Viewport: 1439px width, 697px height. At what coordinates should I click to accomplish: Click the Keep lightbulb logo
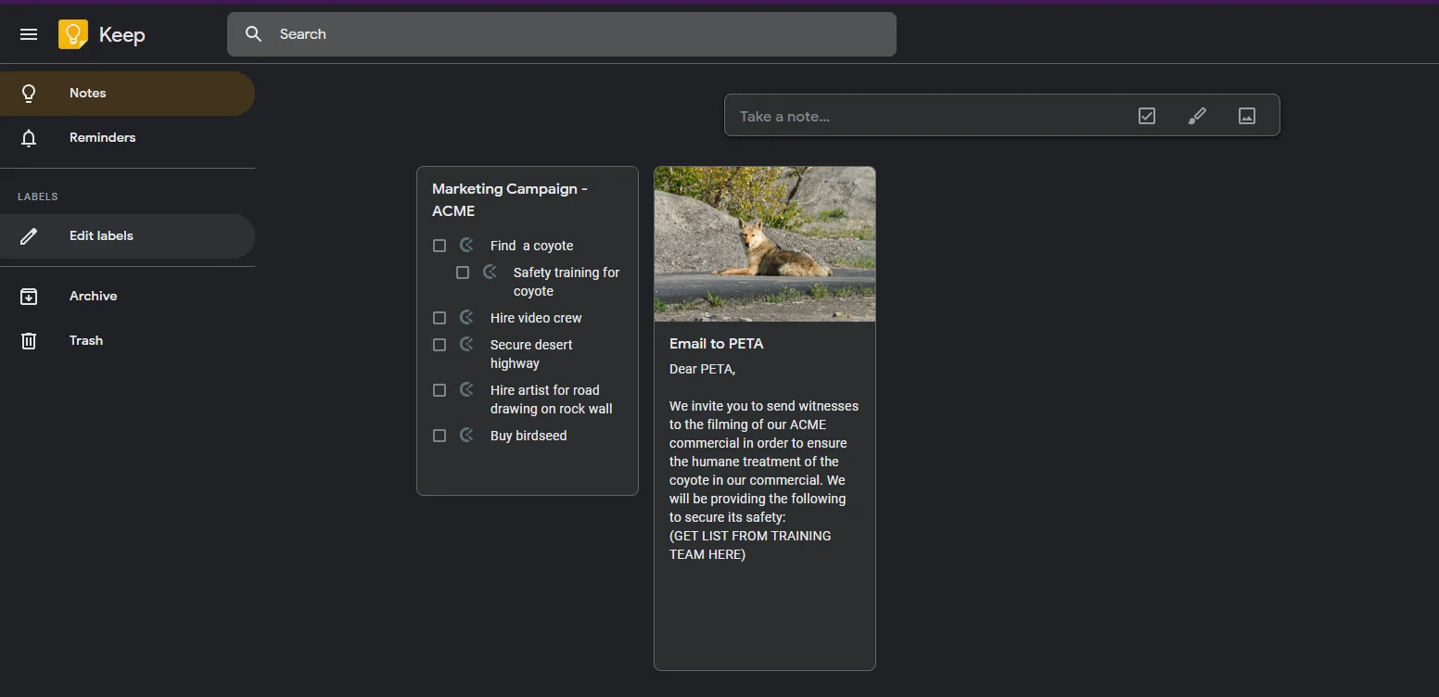click(x=72, y=34)
